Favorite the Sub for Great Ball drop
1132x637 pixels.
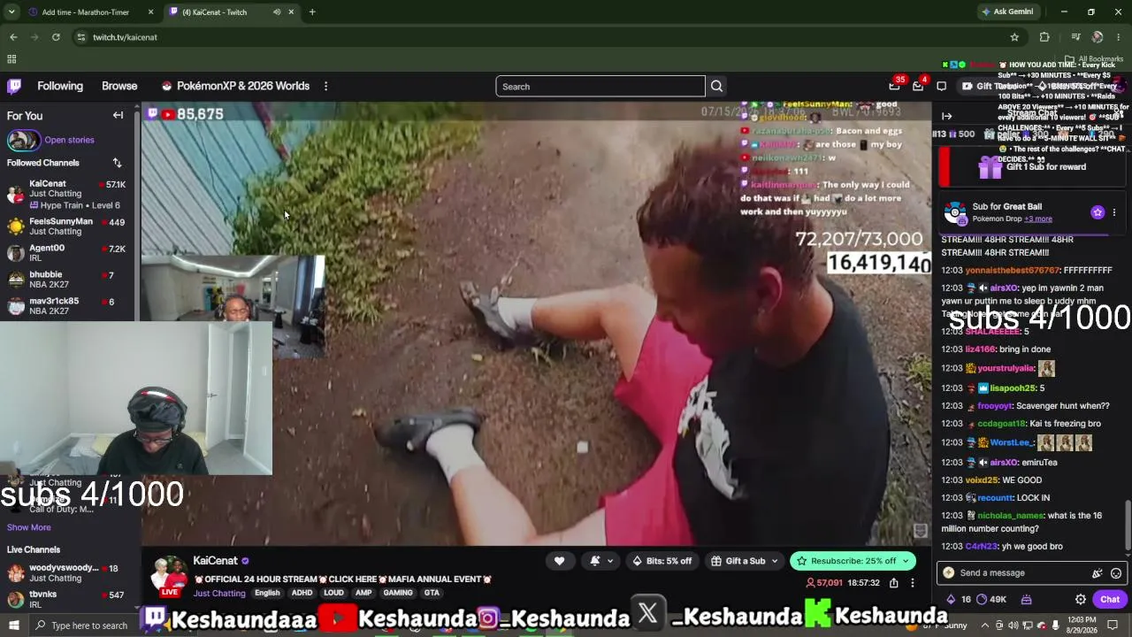1098,212
